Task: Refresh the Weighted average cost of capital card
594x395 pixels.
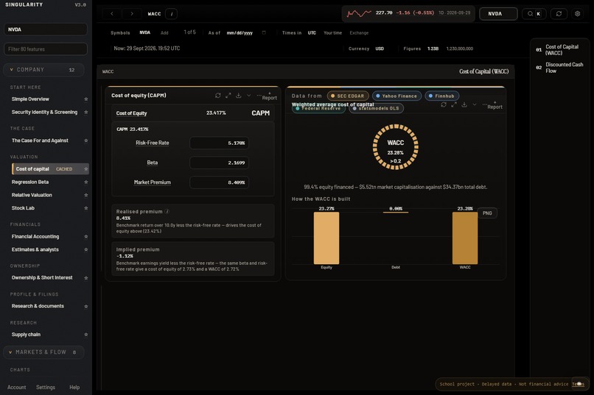Action: tap(444, 104)
